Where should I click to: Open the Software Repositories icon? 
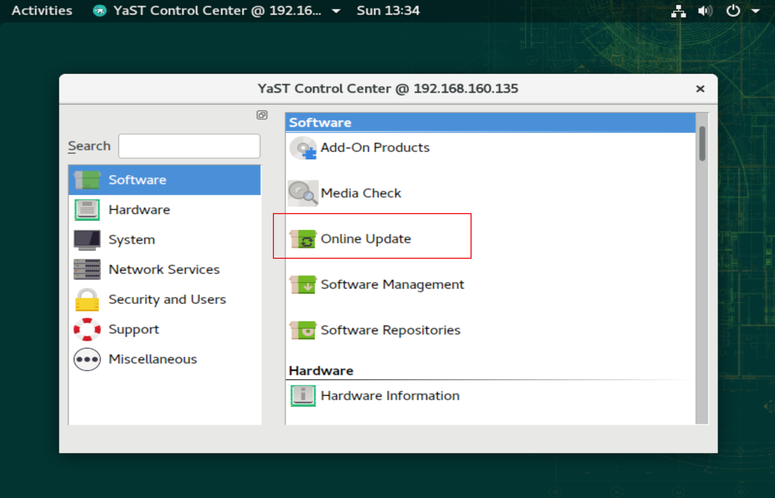click(x=303, y=330)
